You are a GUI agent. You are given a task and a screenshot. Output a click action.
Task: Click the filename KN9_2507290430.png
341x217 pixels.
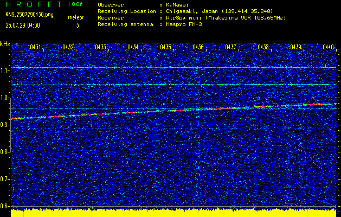point(29,15)
